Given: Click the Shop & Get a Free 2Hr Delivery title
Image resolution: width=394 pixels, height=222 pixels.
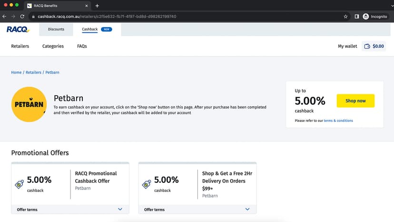Looking at the screenshot, I should [x=227, y=181].
